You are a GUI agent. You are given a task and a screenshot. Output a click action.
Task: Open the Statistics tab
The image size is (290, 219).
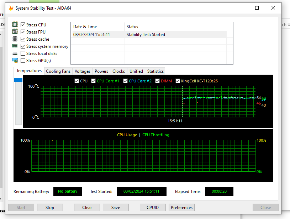tap(155, 71)
